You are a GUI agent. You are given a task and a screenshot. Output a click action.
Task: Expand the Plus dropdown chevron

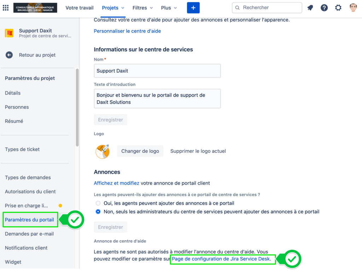click(x=175, y=8)
